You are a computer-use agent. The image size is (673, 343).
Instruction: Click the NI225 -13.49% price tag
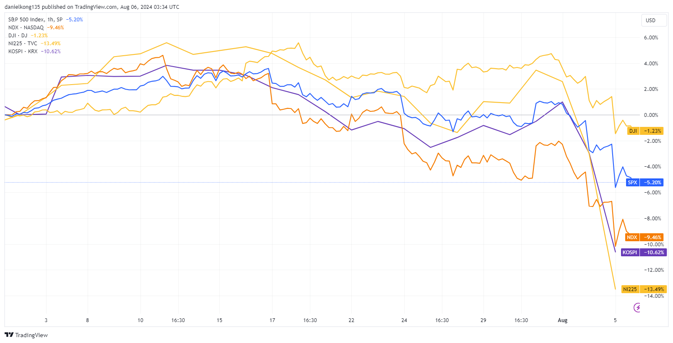coord(644,289)
